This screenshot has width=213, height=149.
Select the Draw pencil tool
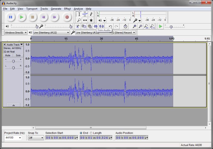[x=91, y=14]
